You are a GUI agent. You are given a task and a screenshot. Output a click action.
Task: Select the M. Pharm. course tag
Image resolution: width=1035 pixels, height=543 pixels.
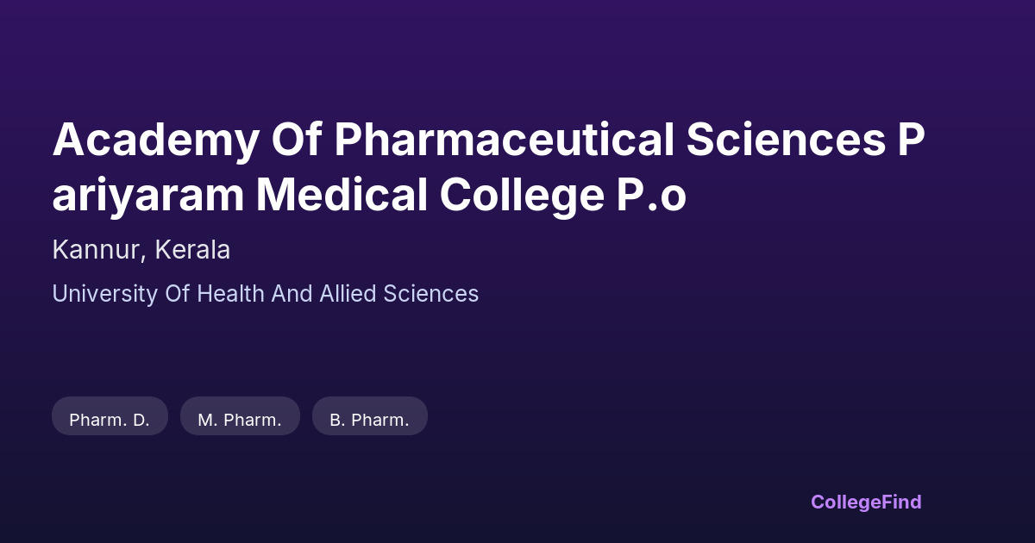[x=240, y=420]
